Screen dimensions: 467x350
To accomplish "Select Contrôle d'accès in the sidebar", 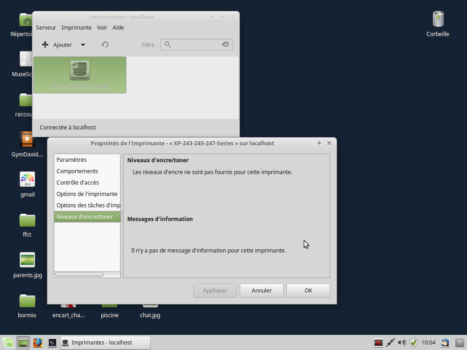I will click(x=78, y=182).
